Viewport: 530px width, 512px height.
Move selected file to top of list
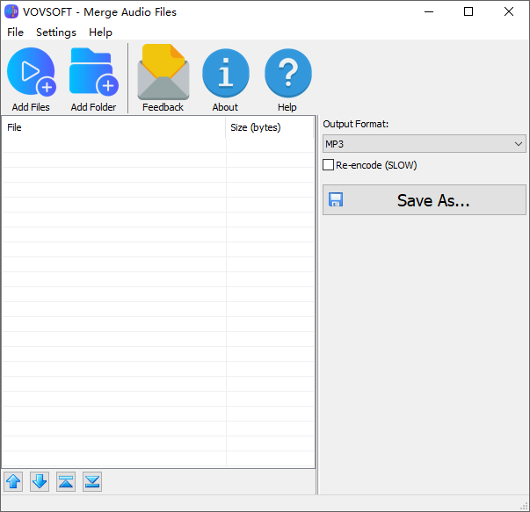(x=66, y=481)
